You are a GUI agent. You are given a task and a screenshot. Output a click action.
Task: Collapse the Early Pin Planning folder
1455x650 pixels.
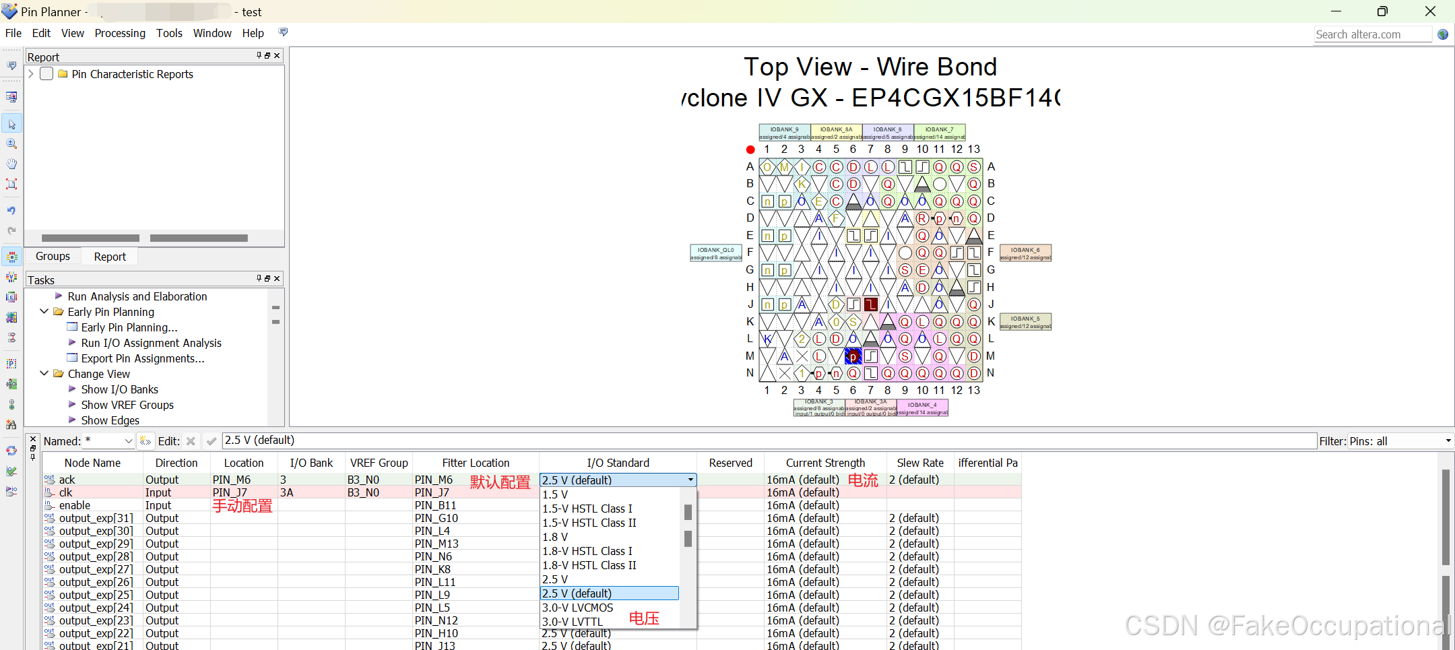pyautogui.click(x=44, y=311)
